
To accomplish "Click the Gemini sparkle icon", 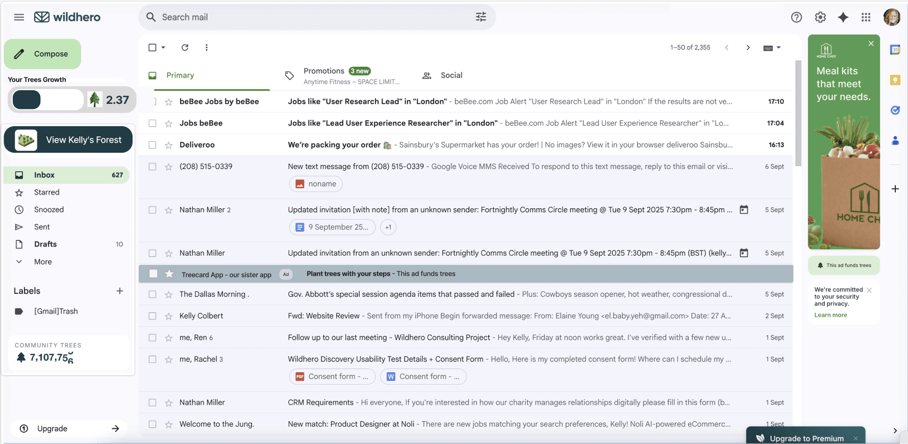I will tap(843, 17).
